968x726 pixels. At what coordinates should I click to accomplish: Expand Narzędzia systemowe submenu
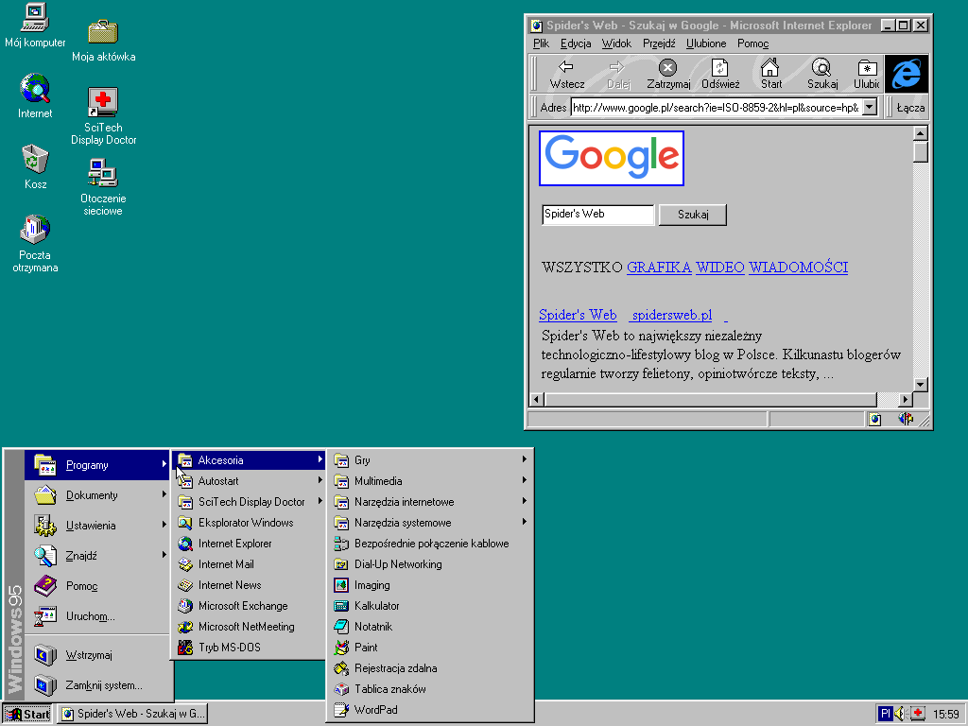coord(430,522)
